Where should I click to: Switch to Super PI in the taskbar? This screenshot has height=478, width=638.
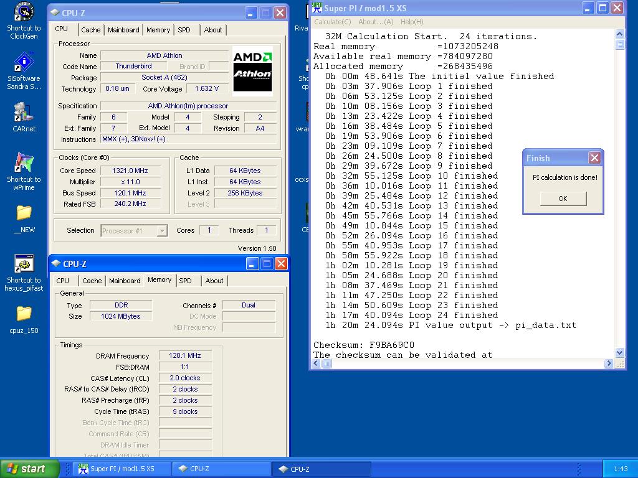[x=121, y=469]
